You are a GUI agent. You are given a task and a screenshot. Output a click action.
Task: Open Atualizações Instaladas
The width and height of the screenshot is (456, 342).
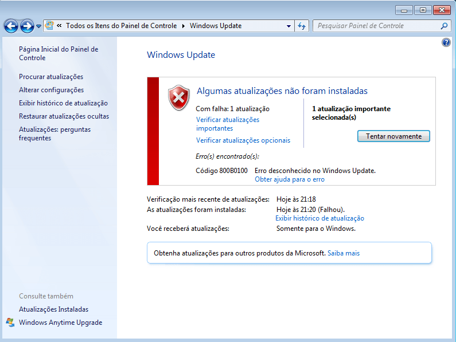tap(53, 309)
